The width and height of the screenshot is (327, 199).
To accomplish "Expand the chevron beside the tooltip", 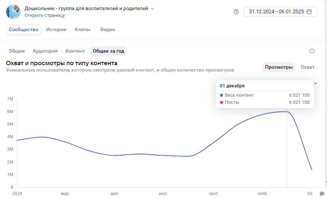I will click(x=316, y=83).
